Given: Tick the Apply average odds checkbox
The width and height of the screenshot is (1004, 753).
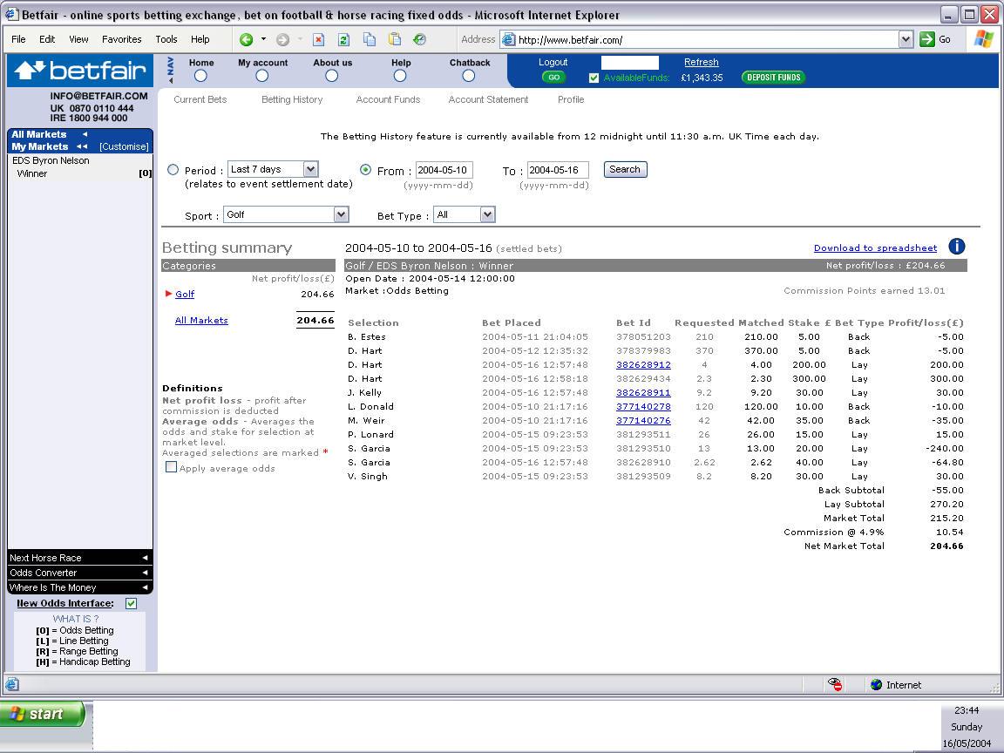Looking at the screenshot, I should 171,467.
